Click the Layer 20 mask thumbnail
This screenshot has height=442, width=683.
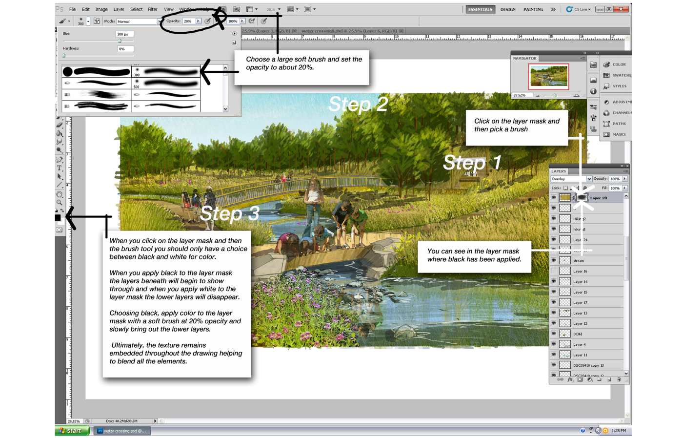point(582,198)
